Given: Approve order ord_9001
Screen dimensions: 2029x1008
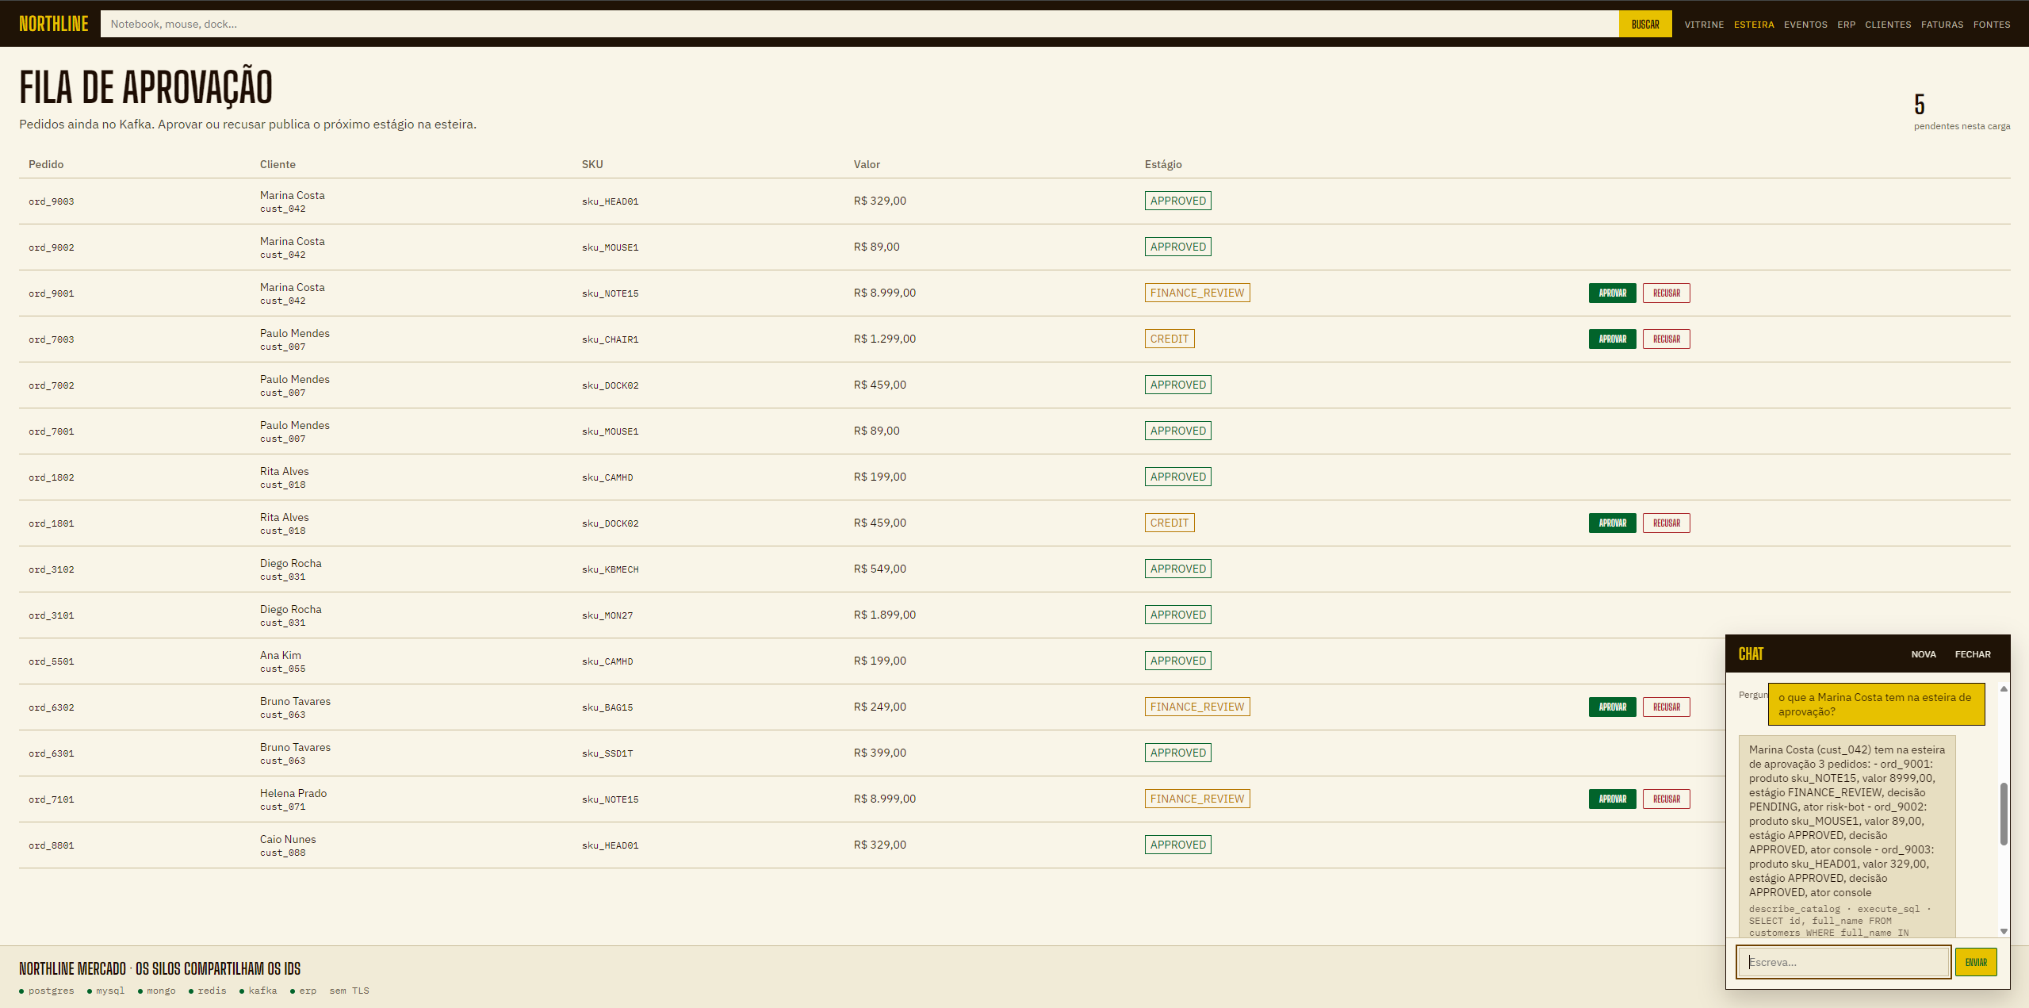Looking at the screenshot, I should click(x=1612, y=293).
